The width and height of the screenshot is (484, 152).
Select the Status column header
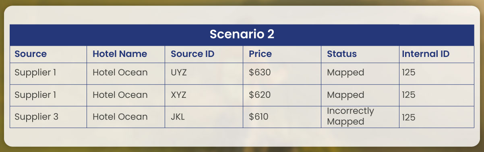pos(360,54)
